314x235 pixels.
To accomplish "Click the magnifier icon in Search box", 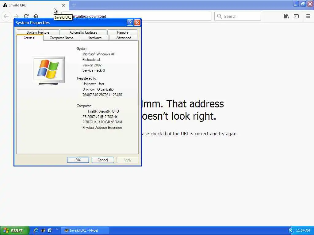I will [x=220, y=16].
